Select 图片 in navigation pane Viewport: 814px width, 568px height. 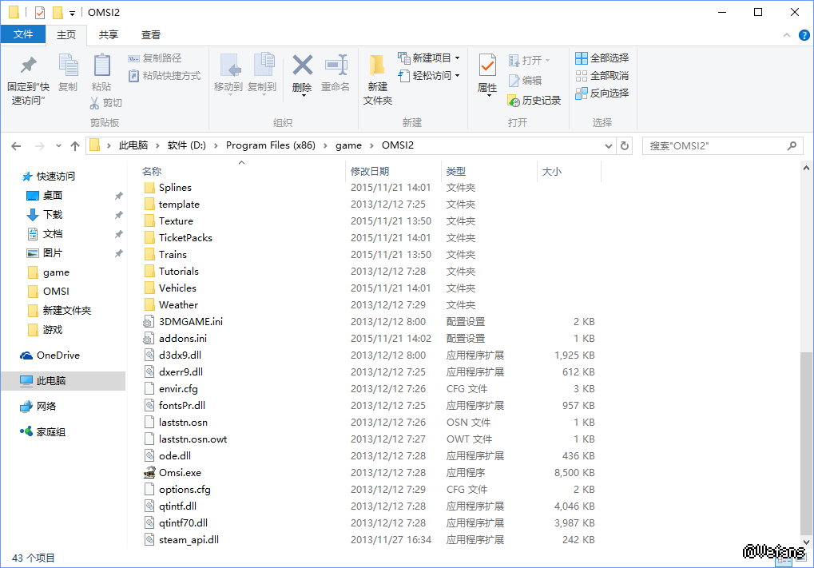[x=53, y=253]
